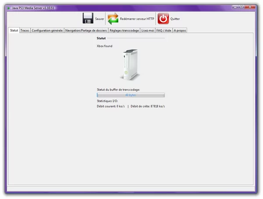Viewport: 263px width, 199px height.
Task: Click the transcoding buffer progress bar
Action: [131, 95]
